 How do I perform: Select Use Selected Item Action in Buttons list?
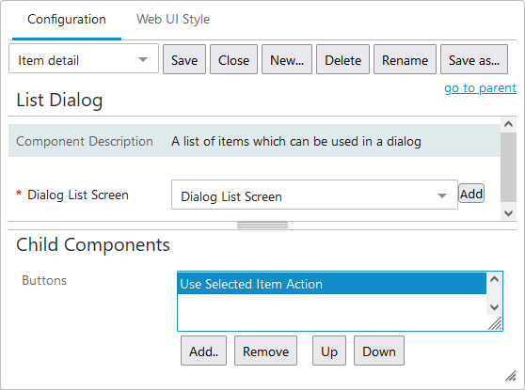(x=331, y=284)
